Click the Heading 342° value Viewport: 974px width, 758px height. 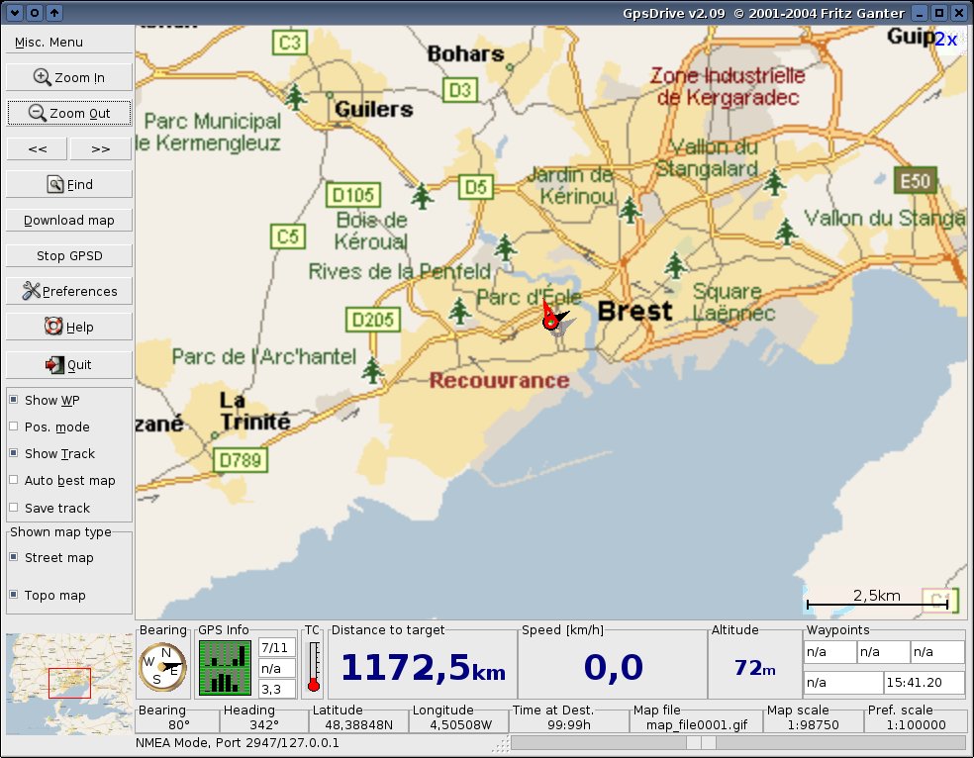pyautogui.click(x=264, y=724)
